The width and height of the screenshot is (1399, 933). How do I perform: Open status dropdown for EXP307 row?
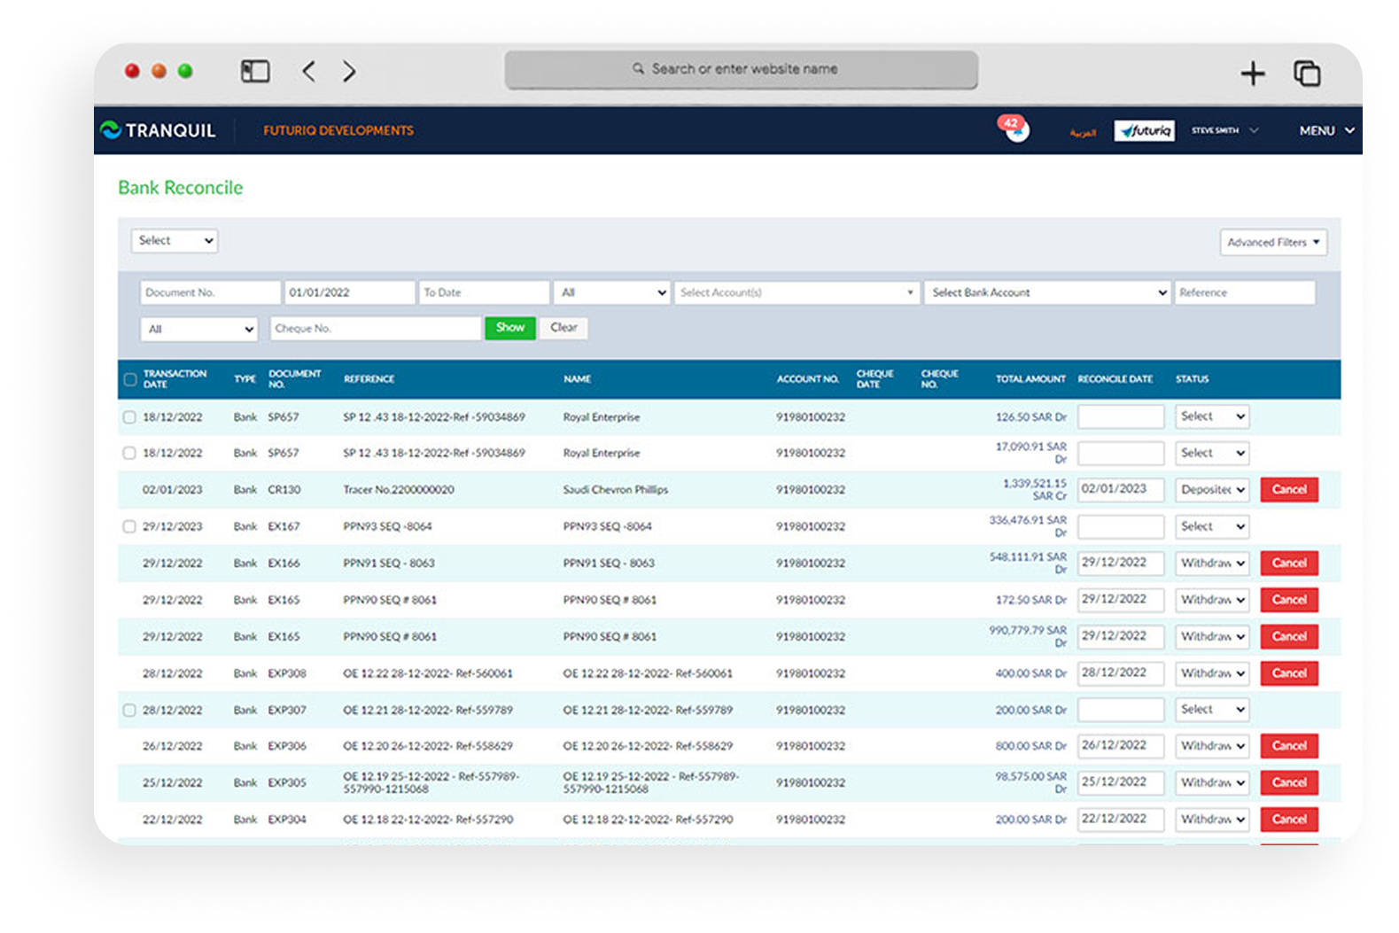(x=1211, y=710)
